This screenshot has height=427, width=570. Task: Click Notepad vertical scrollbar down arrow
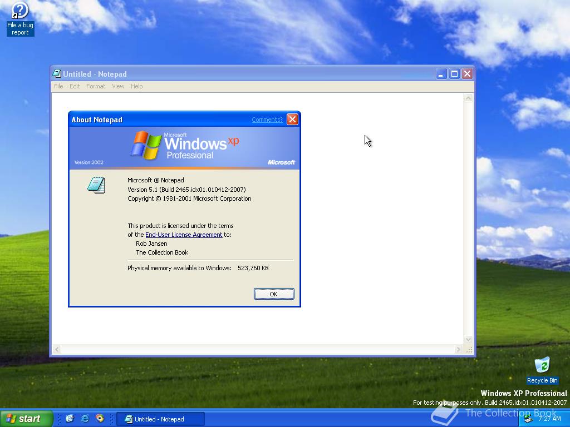468,339
